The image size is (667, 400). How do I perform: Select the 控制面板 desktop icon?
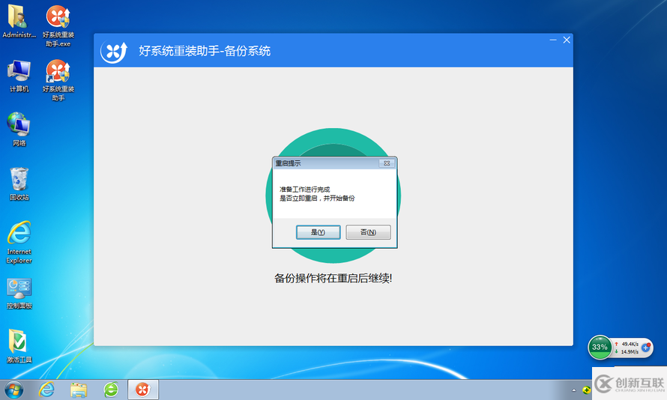point(19,294)
